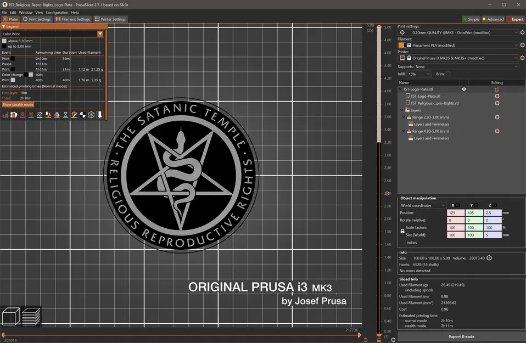Open editing settings for Range 2.80-3.00 (mm)
Screen dimensions: 526x343
tap(497, 117)
